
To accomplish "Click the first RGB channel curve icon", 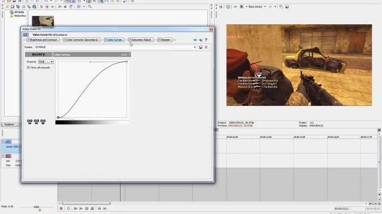I will [30, 121].
